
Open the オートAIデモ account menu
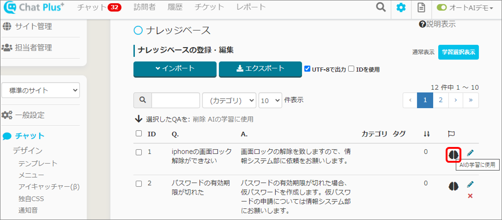tap(465, 7)
